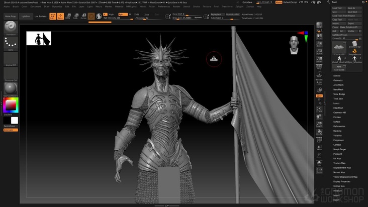The height and width of the screenshot is (207, 368).
Task: Expand the Subtool palette section
Action: click(x=337, y=76)
